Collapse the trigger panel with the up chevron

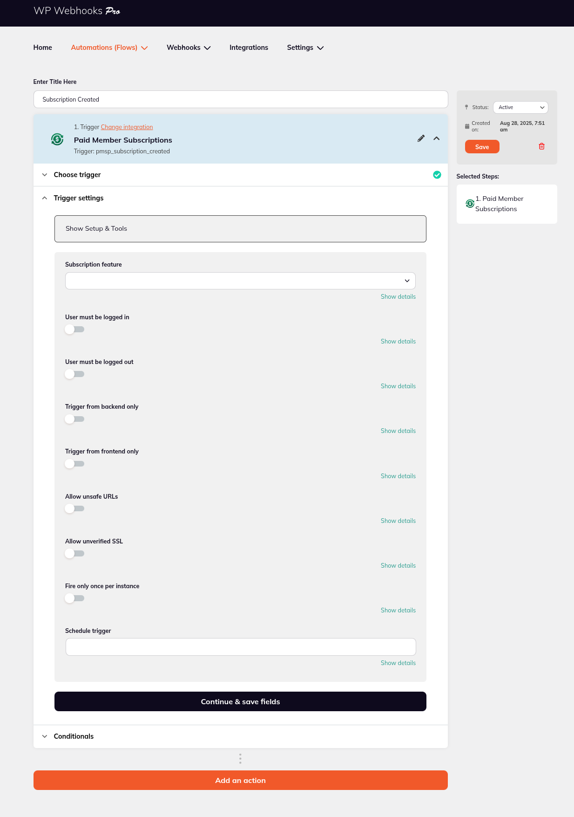click(437, 138)
